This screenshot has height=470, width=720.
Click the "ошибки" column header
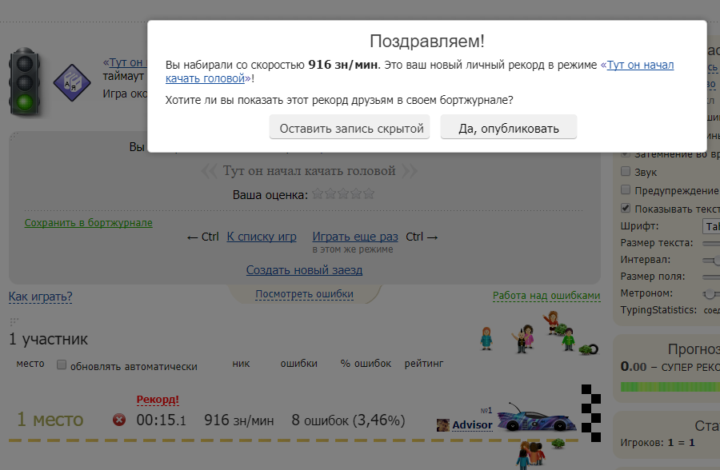pos(299,364)
